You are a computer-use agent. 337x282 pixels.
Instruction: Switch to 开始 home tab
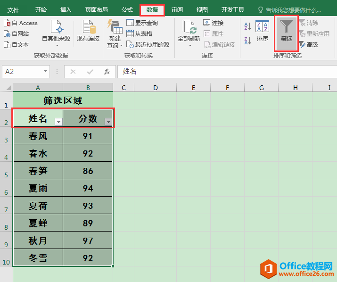click(x=41, y=10)
